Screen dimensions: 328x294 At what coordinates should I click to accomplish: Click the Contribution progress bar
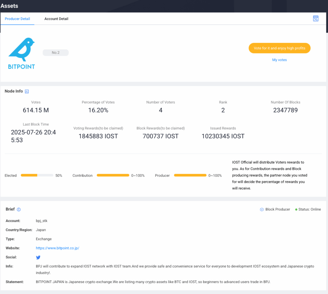click(113, 175)
